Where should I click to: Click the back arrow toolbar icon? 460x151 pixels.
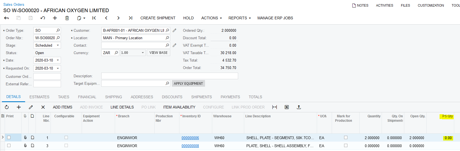point(7,18)
